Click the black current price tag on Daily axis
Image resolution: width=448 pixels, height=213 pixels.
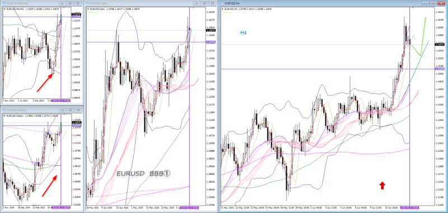pos(211,30)
